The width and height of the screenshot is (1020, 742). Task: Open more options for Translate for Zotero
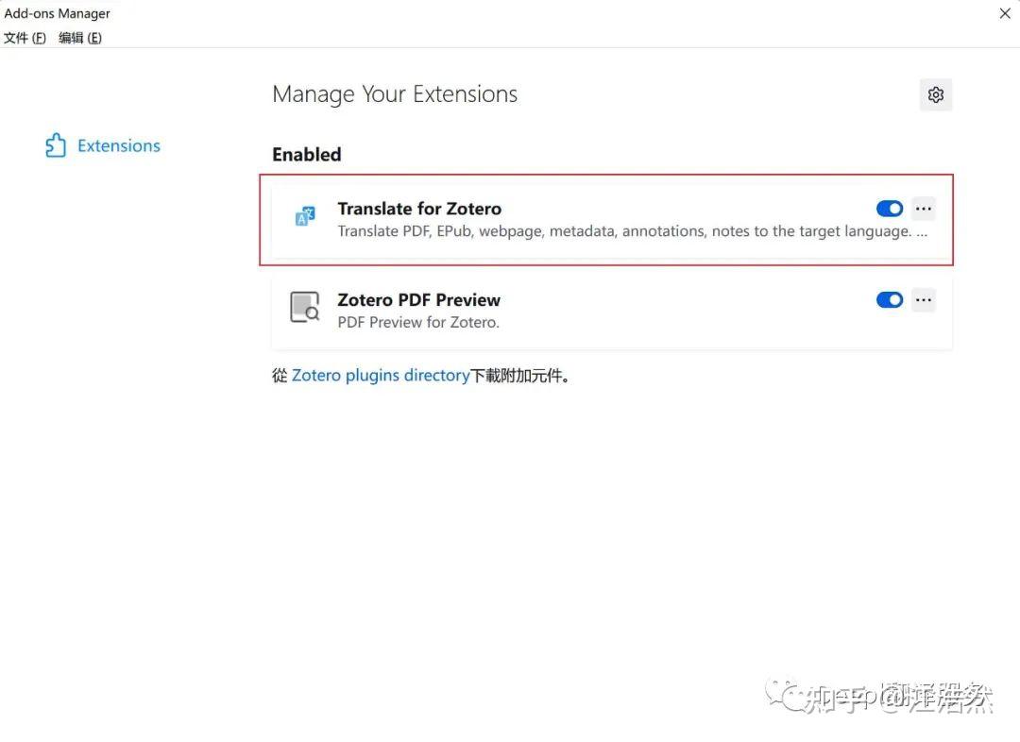(x=923, y=209)
